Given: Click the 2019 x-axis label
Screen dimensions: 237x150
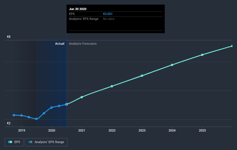Looking at the screenshot, I should [22, 130].
